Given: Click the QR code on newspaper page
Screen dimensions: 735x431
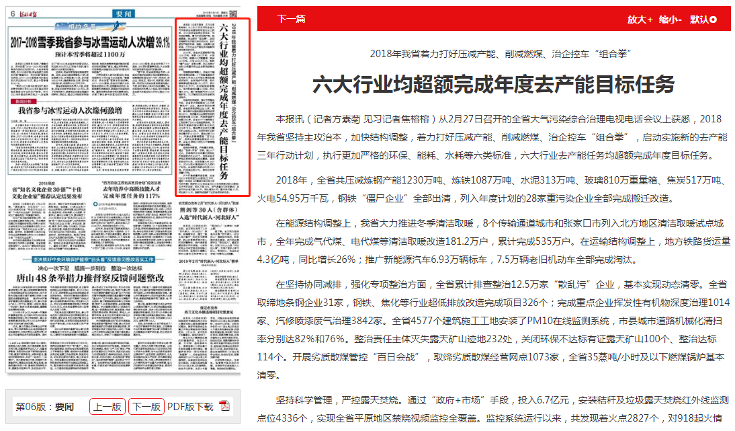Looking at the screenshot, I should click(x=233, y=13).
